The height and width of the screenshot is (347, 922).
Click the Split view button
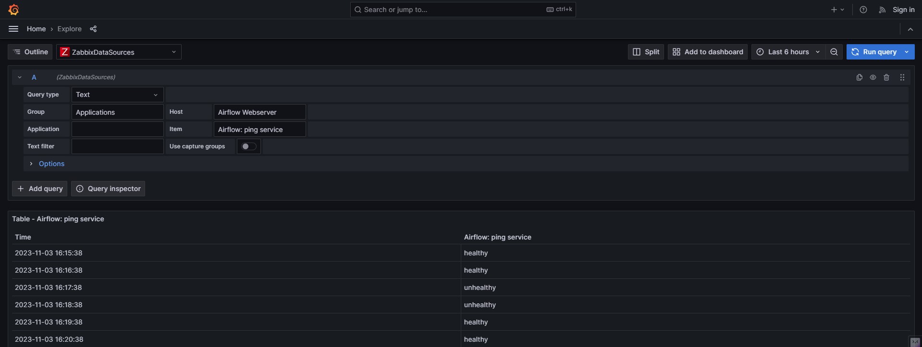click(x=646, y=52)
